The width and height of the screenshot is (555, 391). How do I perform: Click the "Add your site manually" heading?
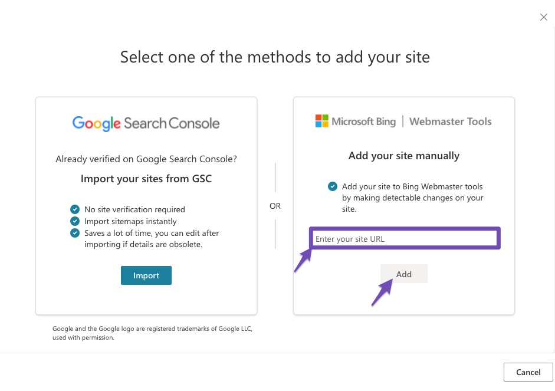point(404,156)
